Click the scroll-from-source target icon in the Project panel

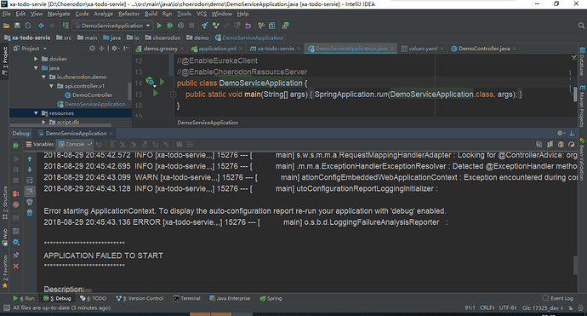pyautogui.click(x=93, y=49)
